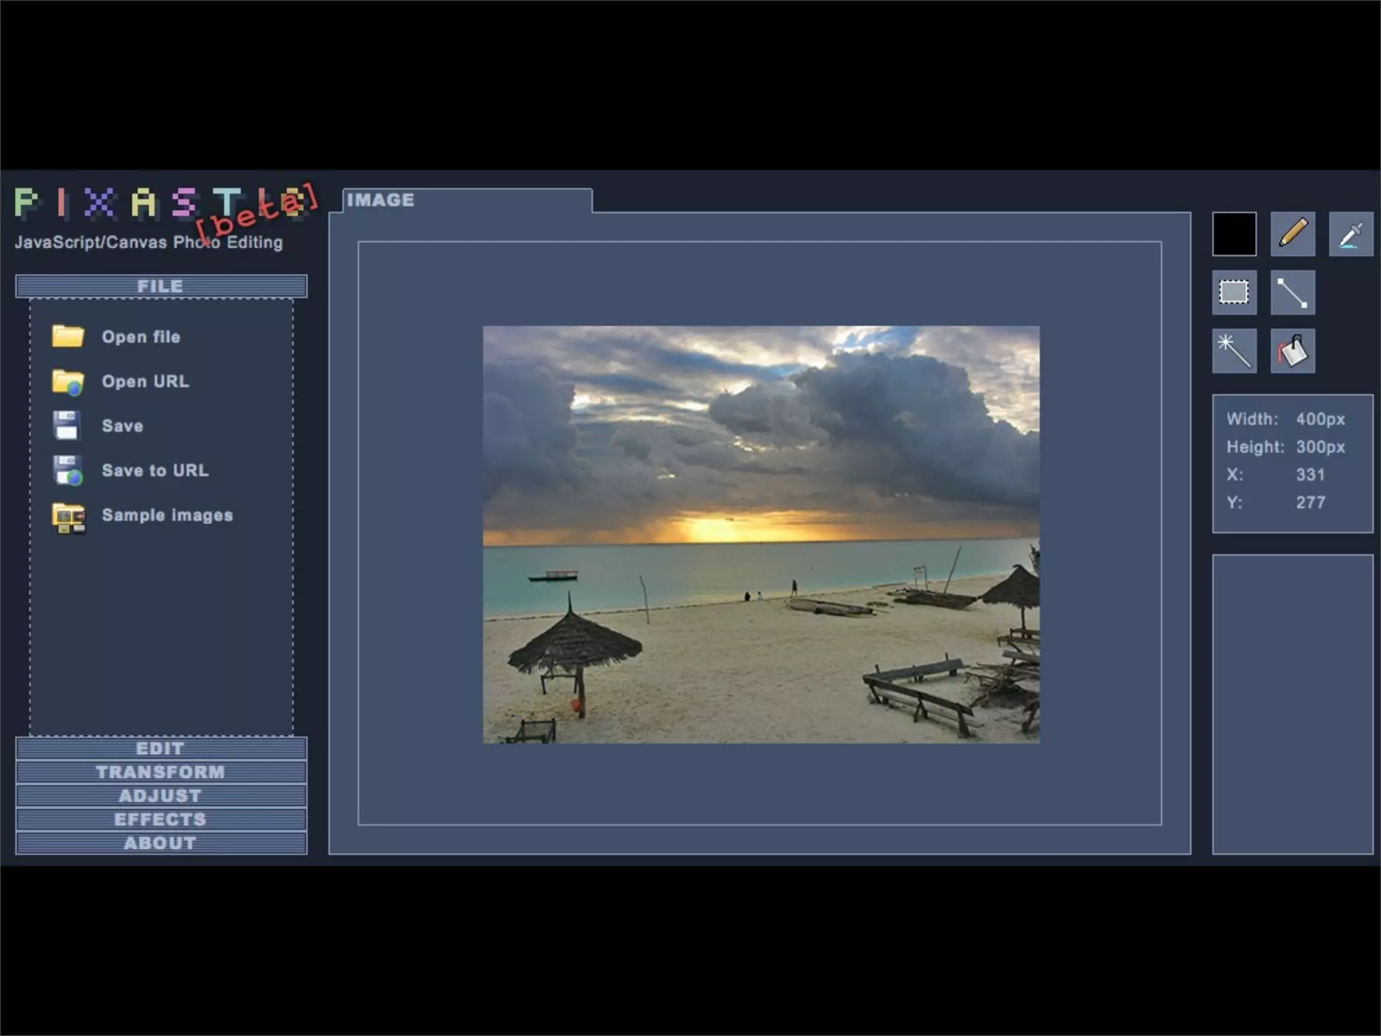This screenshot has width=1381, height=1036.
Task: Open the ABOUT section
Action: coord(160,843)
